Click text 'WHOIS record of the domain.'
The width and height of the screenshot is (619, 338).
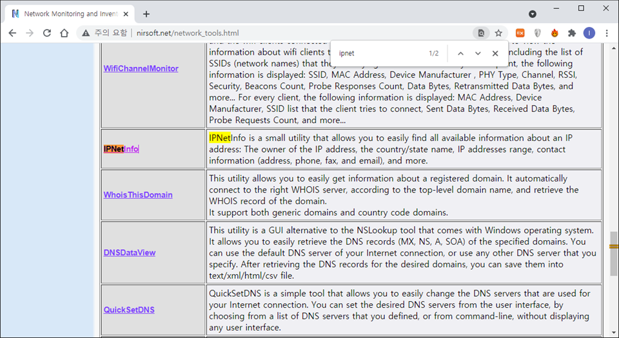coord(268,202)
